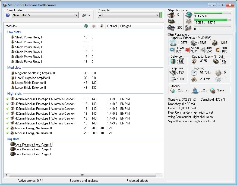Click the armor hitpoints icon 5626
The width and height of the screenshot is (237, 185).
coord(194,43)
